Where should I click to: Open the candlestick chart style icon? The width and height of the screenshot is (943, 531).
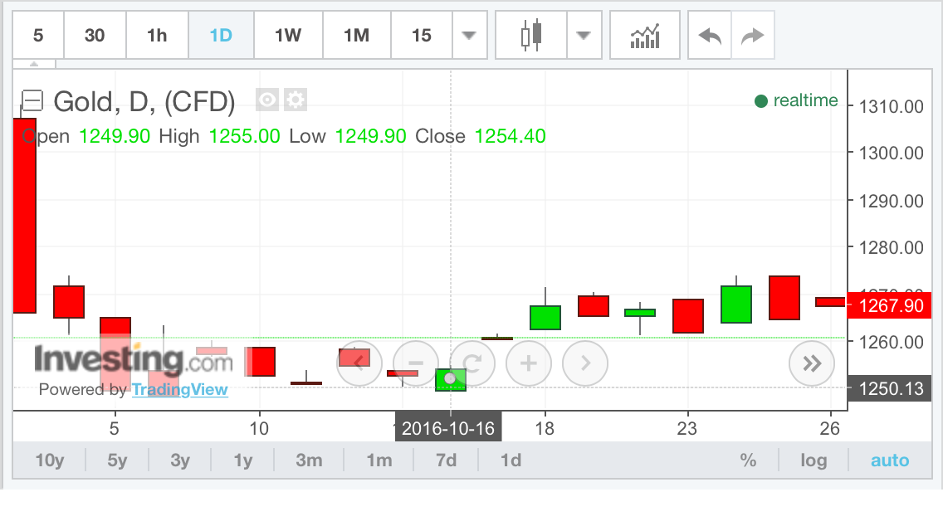point(530,36)
